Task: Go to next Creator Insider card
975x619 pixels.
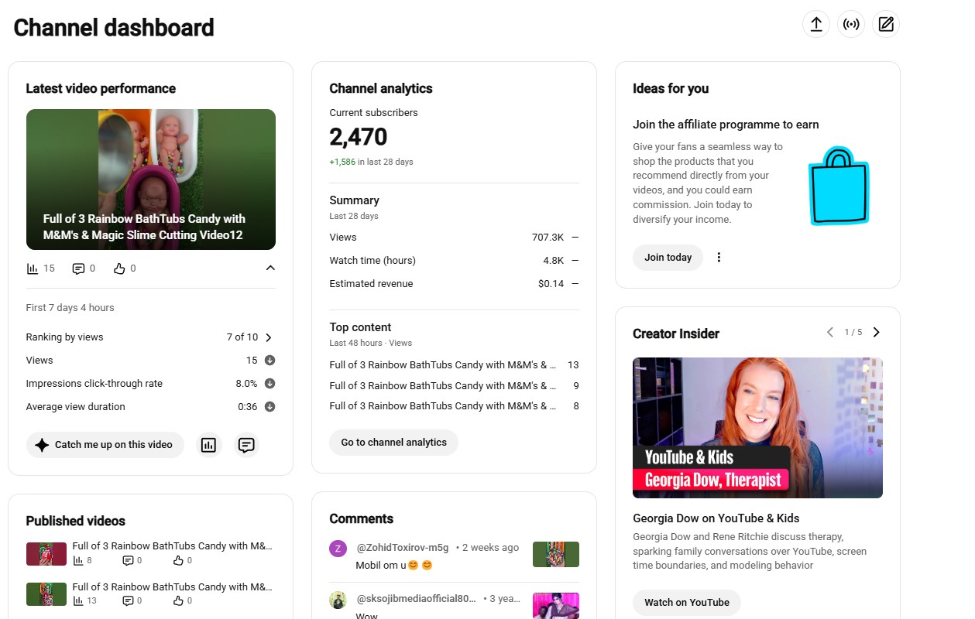Action: click(877, 332)
